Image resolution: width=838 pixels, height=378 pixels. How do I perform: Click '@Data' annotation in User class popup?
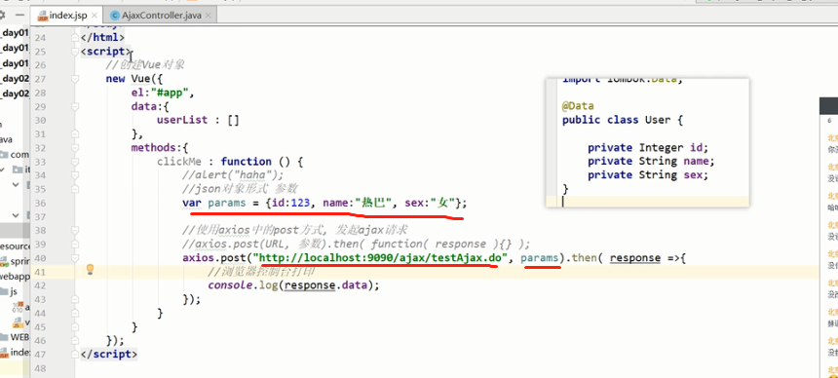[x=578, y=106]
